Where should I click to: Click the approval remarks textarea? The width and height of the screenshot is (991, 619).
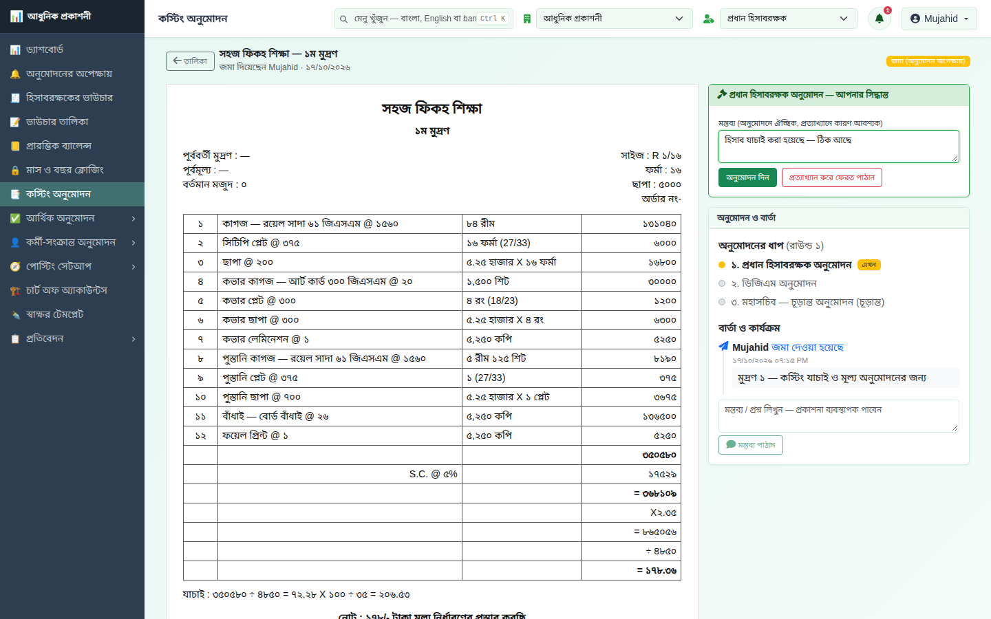(x=839, y=146)
